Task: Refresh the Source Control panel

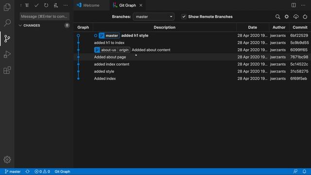Action: click(46, 5)
